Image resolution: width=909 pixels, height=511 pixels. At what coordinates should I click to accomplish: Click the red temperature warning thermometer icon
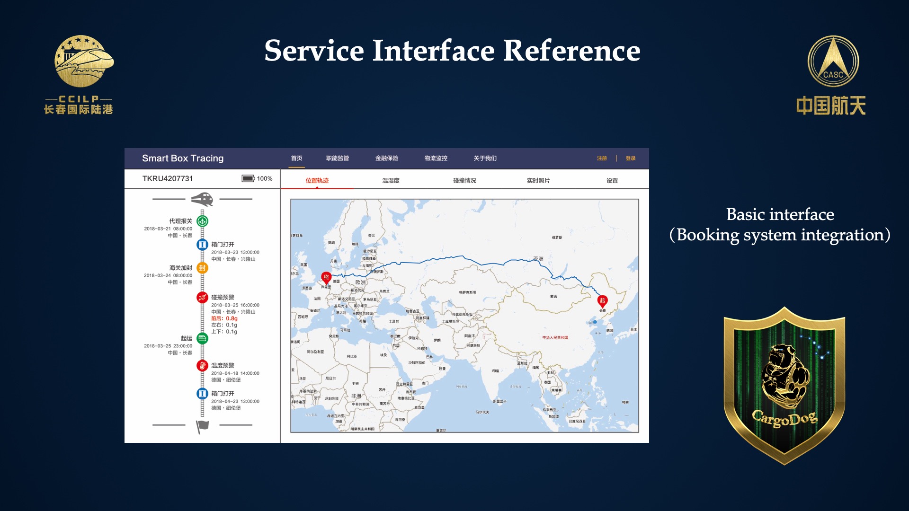[x=202, y=366]
